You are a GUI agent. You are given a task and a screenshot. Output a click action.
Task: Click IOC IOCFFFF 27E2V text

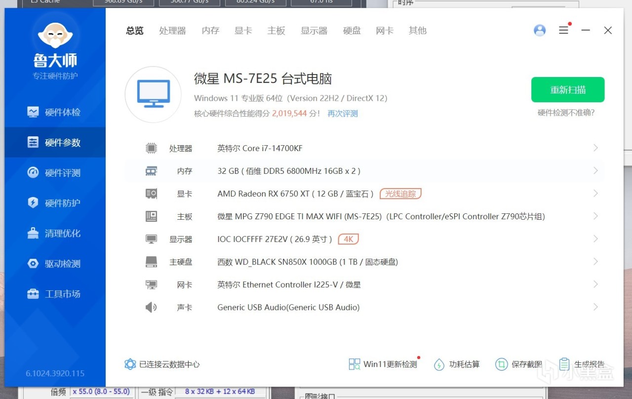[275, 239]
